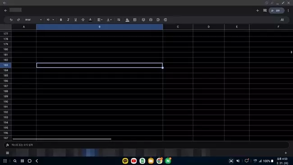Click the active cell B183
Image resolution: width=293 pixels, height=165 pixels.
tap(100, 65)
